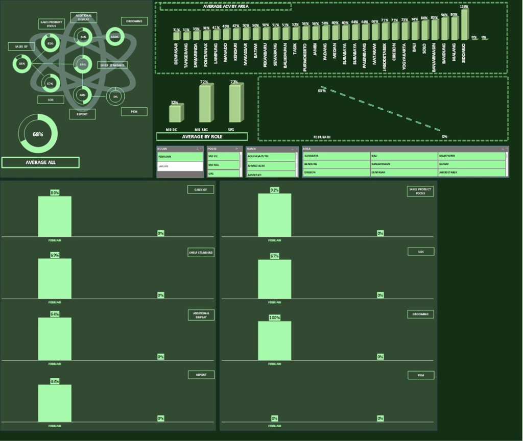Filter AREA by JABODETABEK
The image size is (523, 441).
[471, 173]
